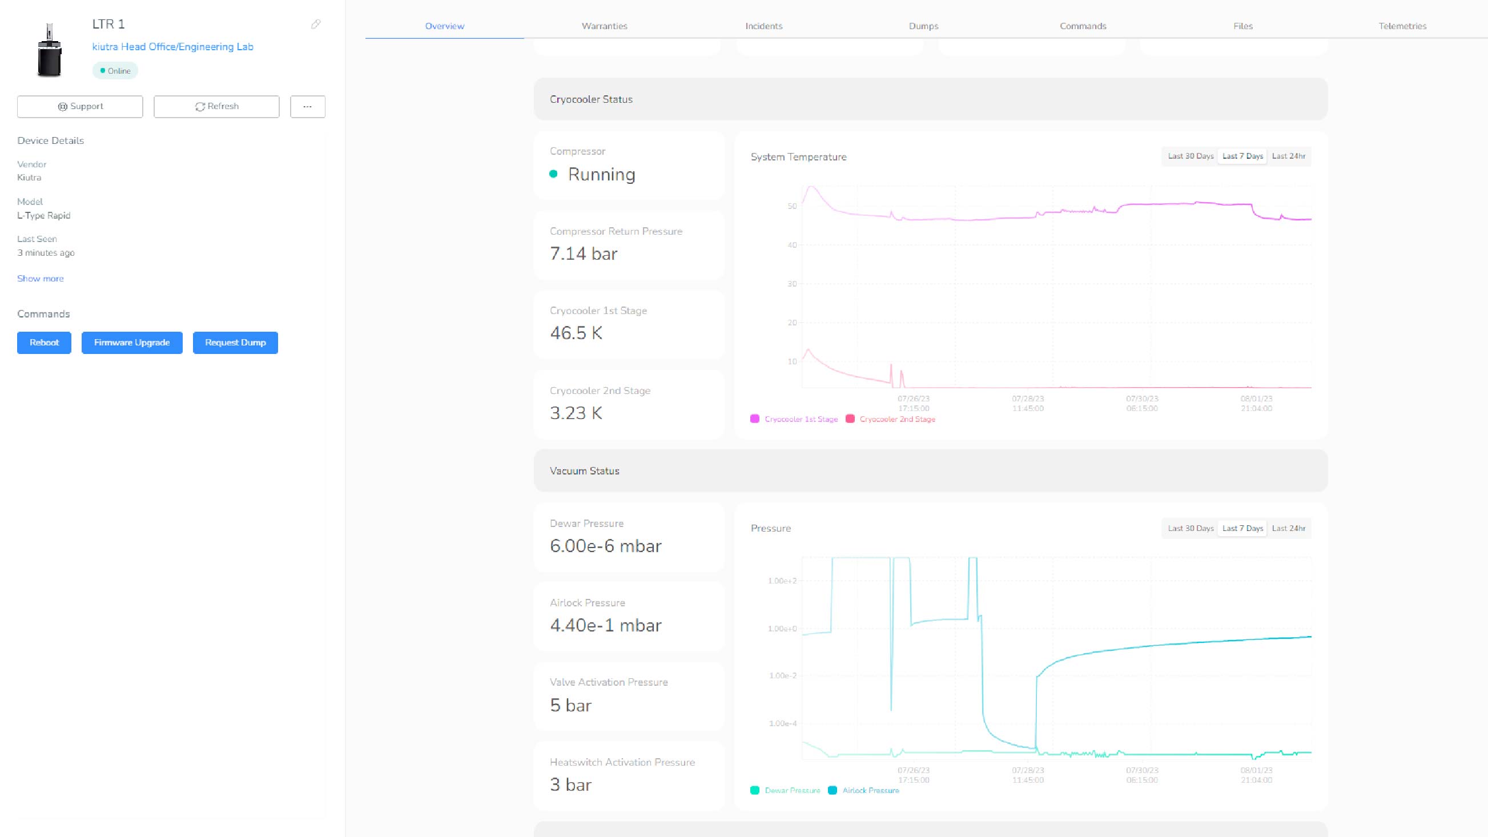Click the Firmware Upgrade button
1488x837 pixels.
[x=132, y=343]
